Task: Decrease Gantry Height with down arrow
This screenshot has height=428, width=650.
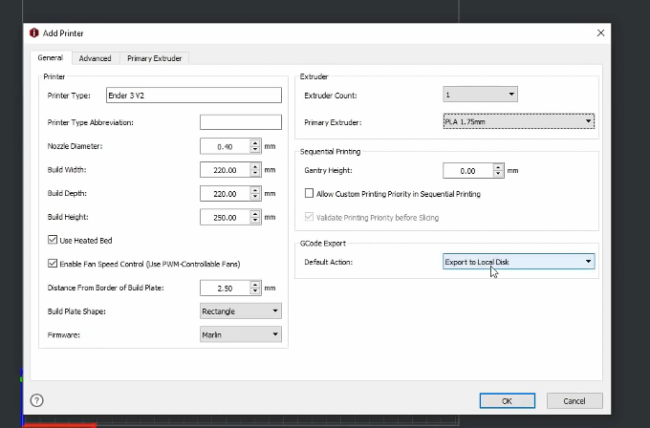Action: click(x=498, y=173)
